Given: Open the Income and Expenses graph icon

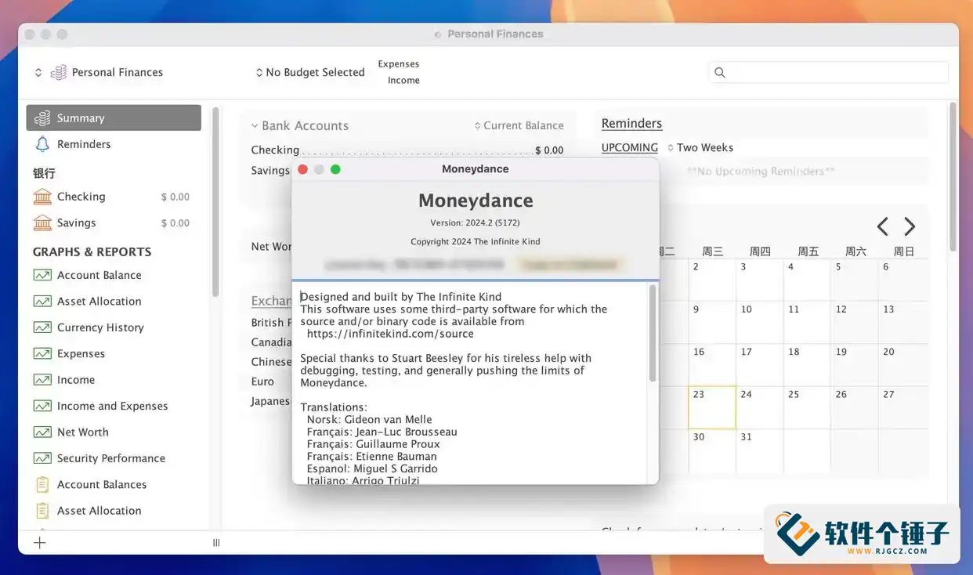Looking at the screenshot, I should [42, 406].
